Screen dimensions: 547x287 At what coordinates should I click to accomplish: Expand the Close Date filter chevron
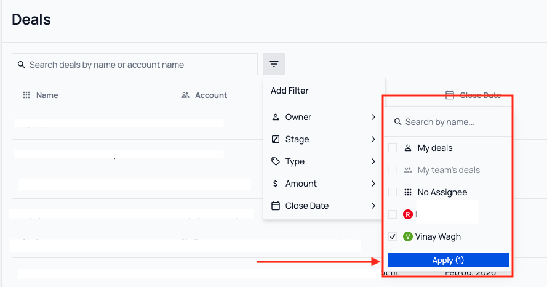[x=373, y=206]
